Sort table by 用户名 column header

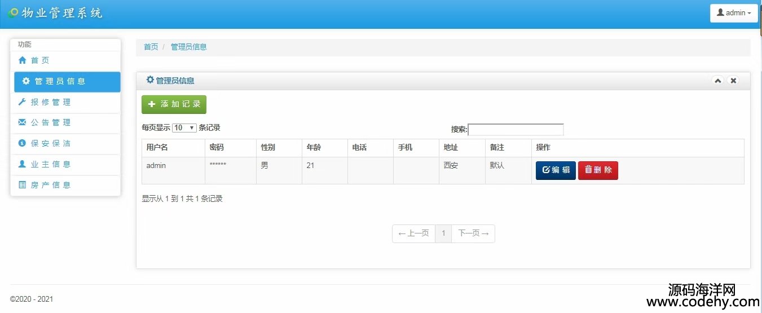click(157, 147)
